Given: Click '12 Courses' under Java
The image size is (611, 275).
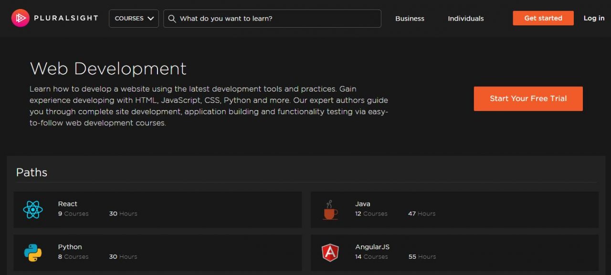Looking at the screenshot, I should 371,214.
